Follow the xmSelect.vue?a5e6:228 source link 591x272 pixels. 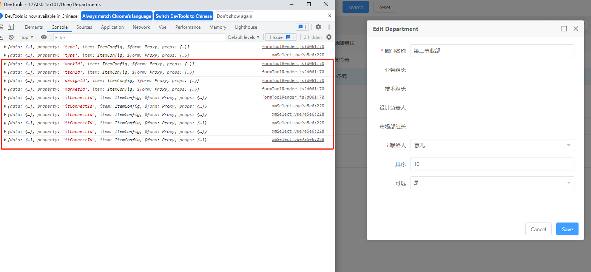point(298,106)
